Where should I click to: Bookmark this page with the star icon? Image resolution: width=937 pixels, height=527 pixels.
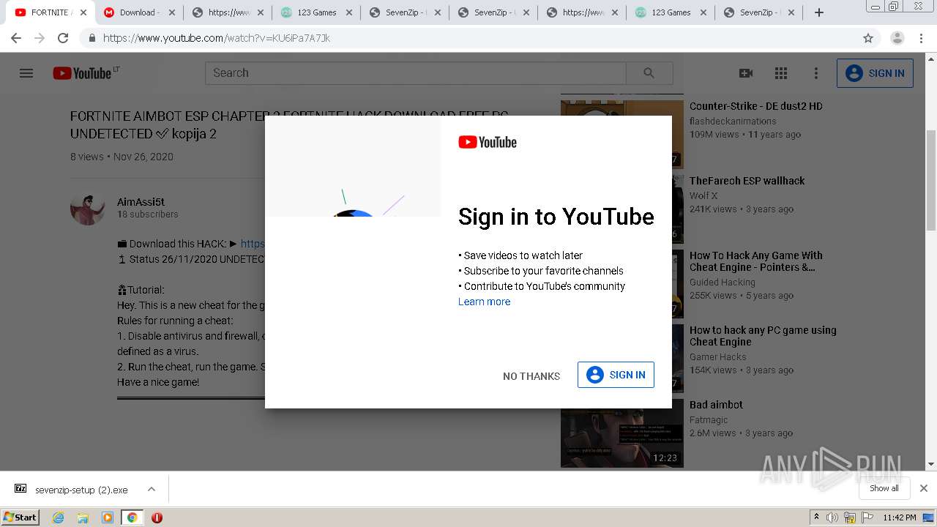(x=868, y=38)
